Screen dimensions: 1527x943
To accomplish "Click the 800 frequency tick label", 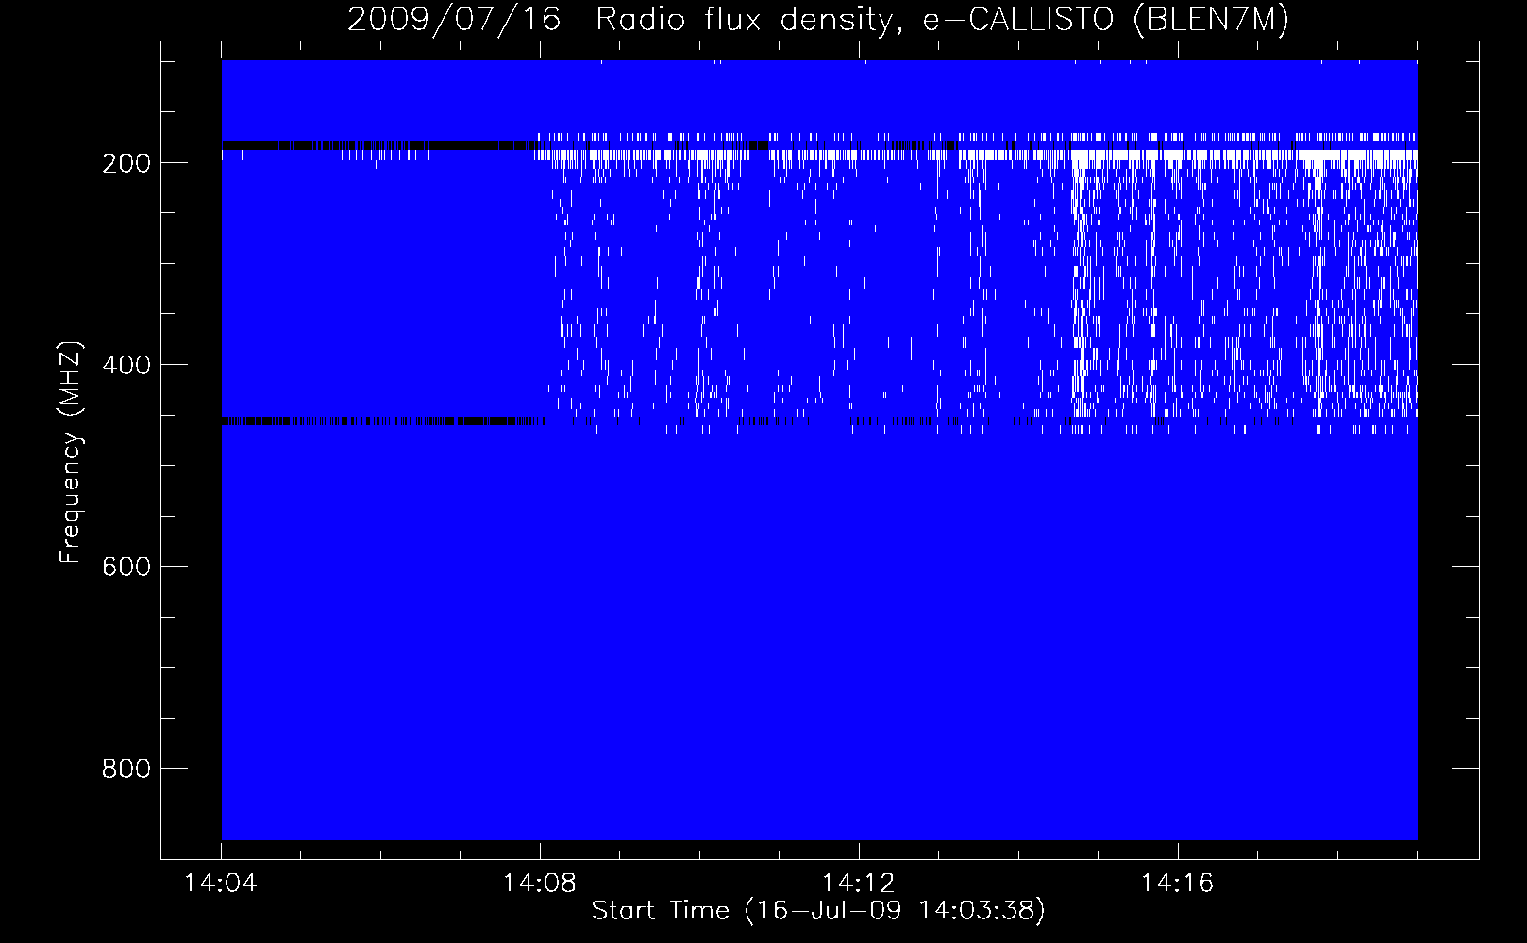I will [x=126, y=769].
